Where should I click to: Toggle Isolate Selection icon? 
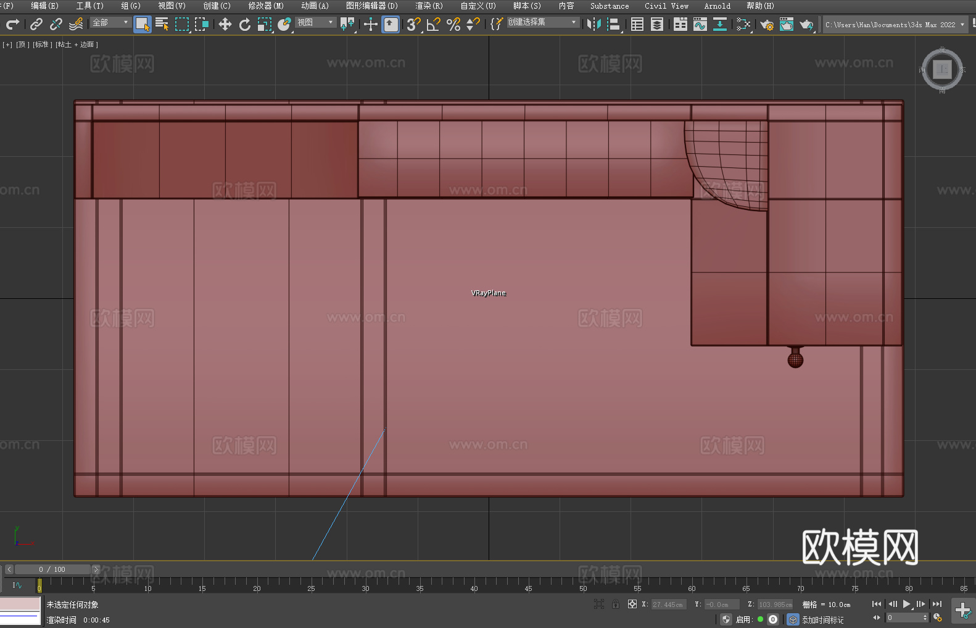point(598,604)
